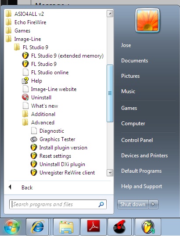Click the Install plugin version icon
Screen dimensions: 180x236
pos(34,148)
